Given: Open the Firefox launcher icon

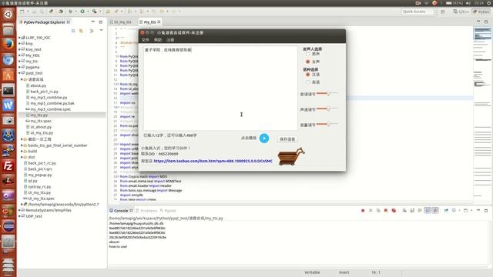Looking at the screenshot, I should tap(8, 45).
